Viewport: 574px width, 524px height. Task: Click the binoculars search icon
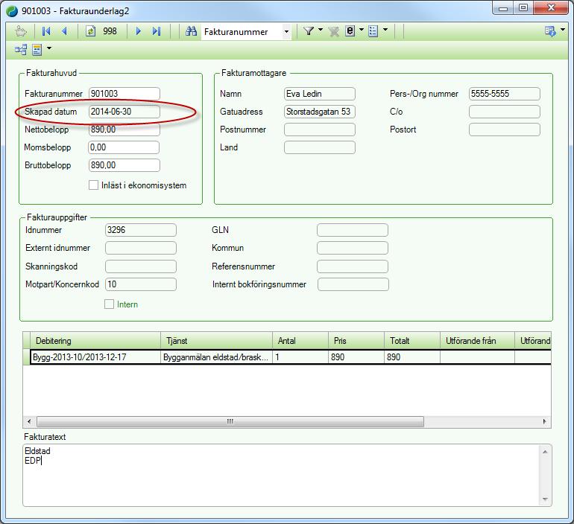click(x=191, y=31)
